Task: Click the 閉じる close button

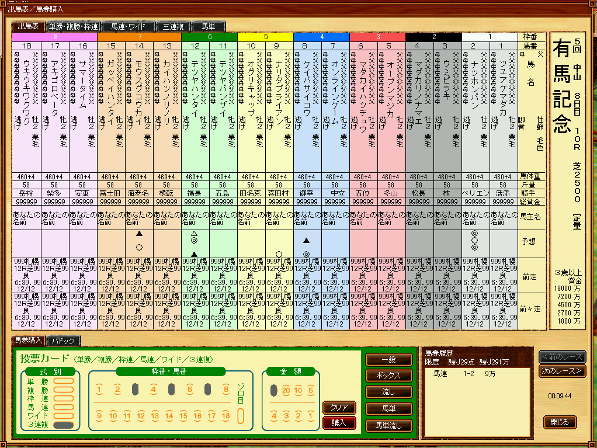Action: click(560, 422)
